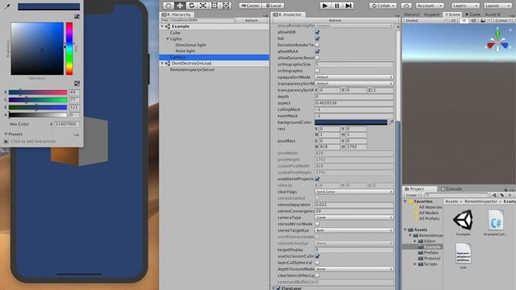Open the Account dropdown
This screenshot has width=516, height=290.
(x=430, y=6)
